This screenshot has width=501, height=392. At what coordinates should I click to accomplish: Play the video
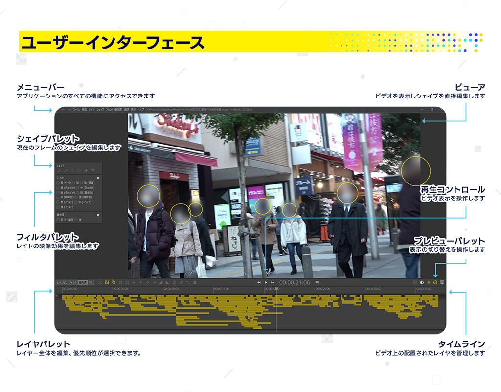click(x=266, y=283)
